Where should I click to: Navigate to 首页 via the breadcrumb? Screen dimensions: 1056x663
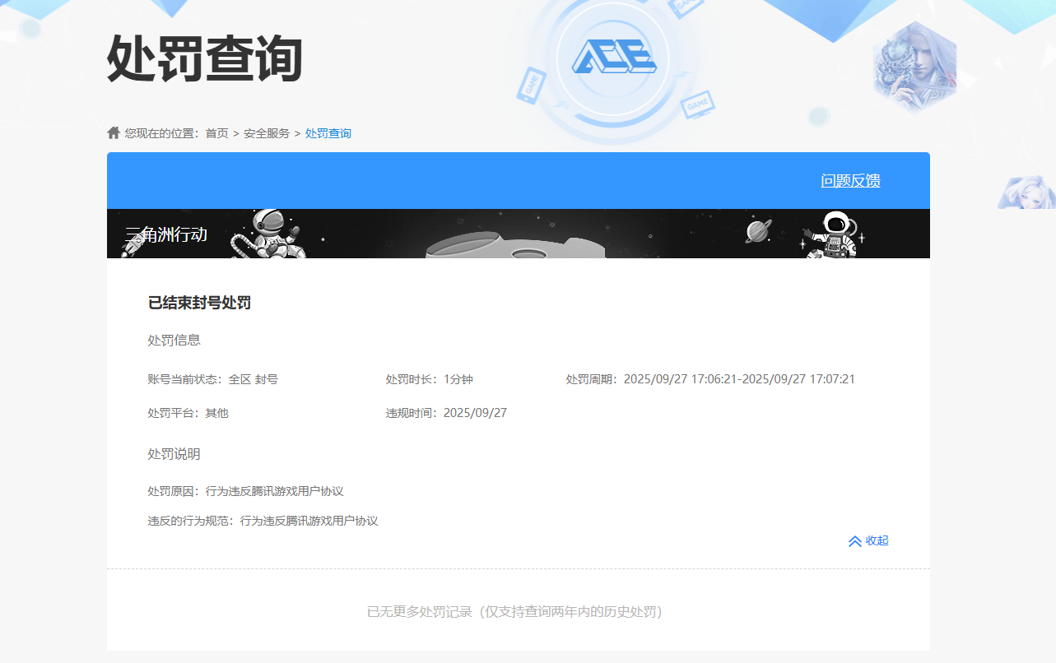click(216, 132)
